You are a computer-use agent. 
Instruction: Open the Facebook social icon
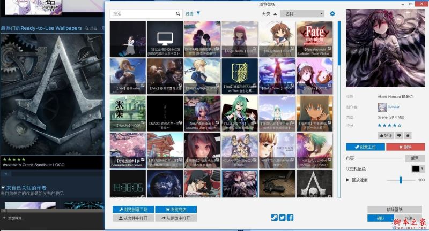[290, 217]
